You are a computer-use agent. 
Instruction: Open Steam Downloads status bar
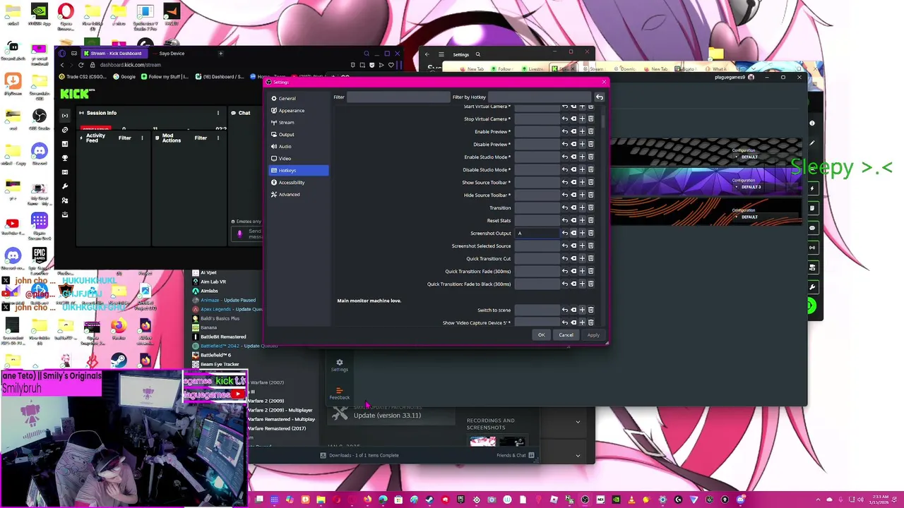pos(359,455)
